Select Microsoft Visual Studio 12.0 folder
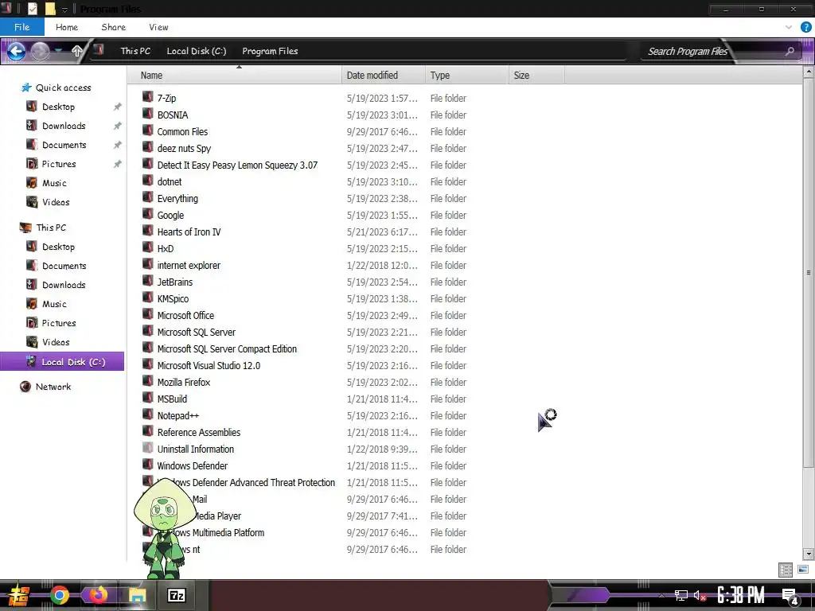This screenshot has height=611, width=815. (x=209, y=365)
